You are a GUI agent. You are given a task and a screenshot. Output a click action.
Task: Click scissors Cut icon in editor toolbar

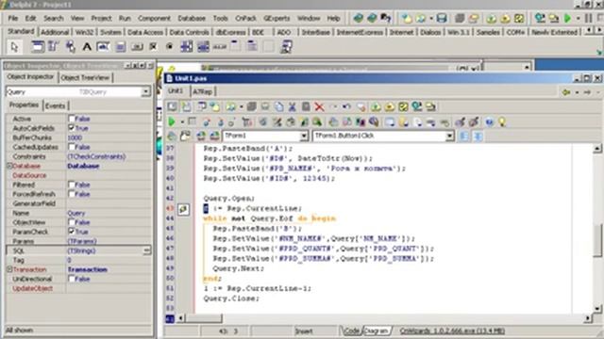[292, 106]
